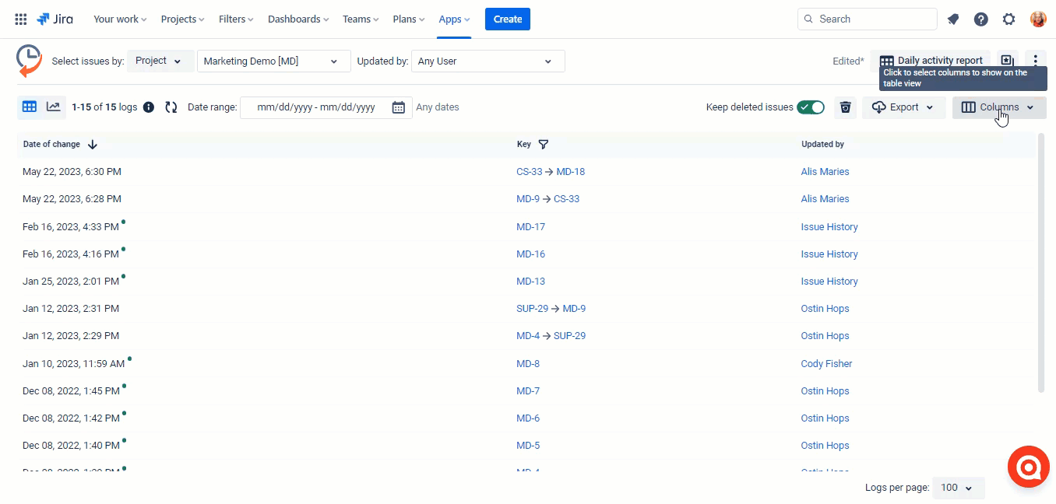This screenshot has height=504, width=1056.
Task: Open Marketing Demo [MD] project dropdown
Action: tap(274, 61)
